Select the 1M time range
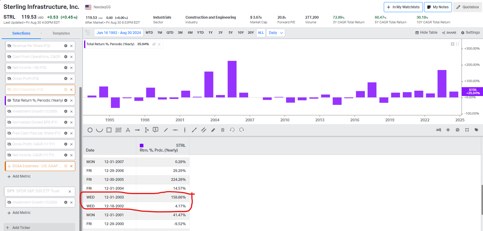483x231 pixels. [160, 32]
